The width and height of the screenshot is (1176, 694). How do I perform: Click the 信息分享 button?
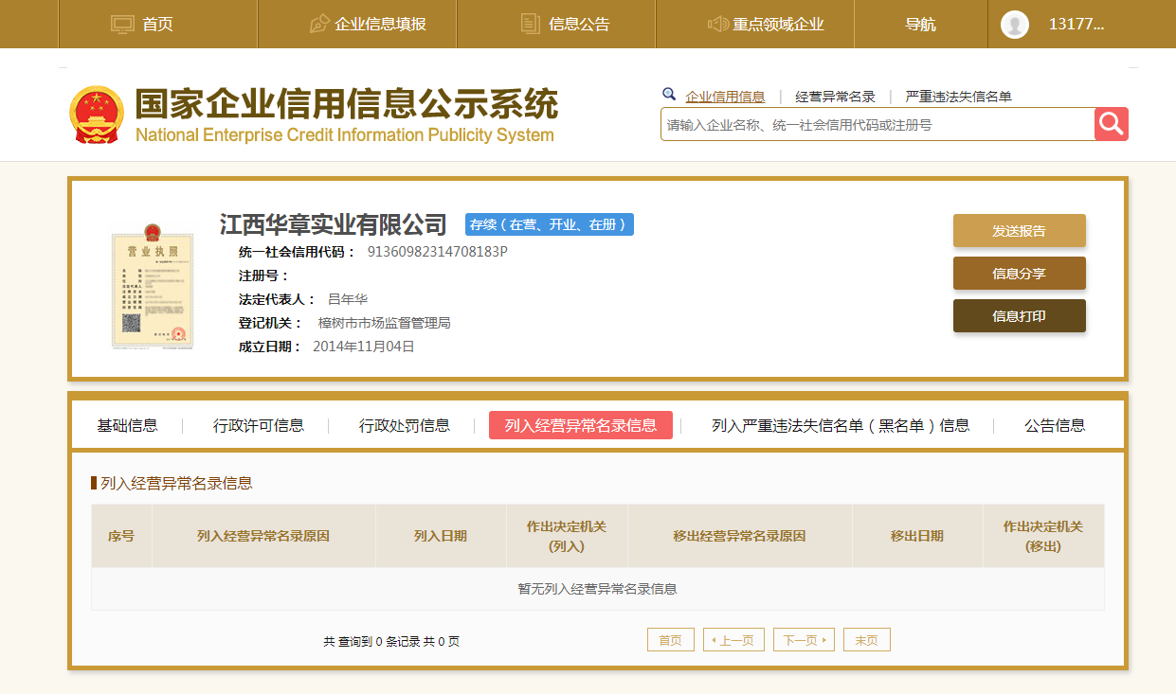coord(1020,273)
